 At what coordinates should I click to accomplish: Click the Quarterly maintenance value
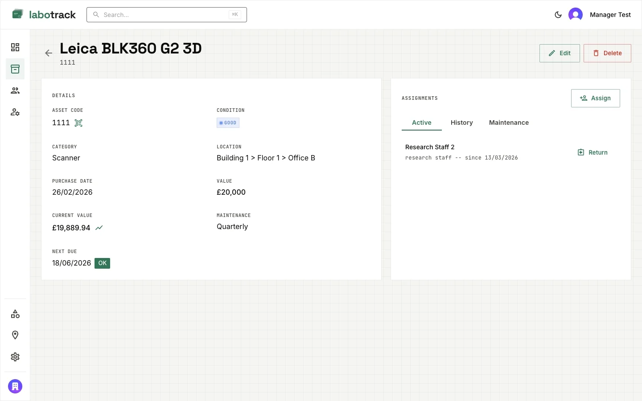(232, 226)
